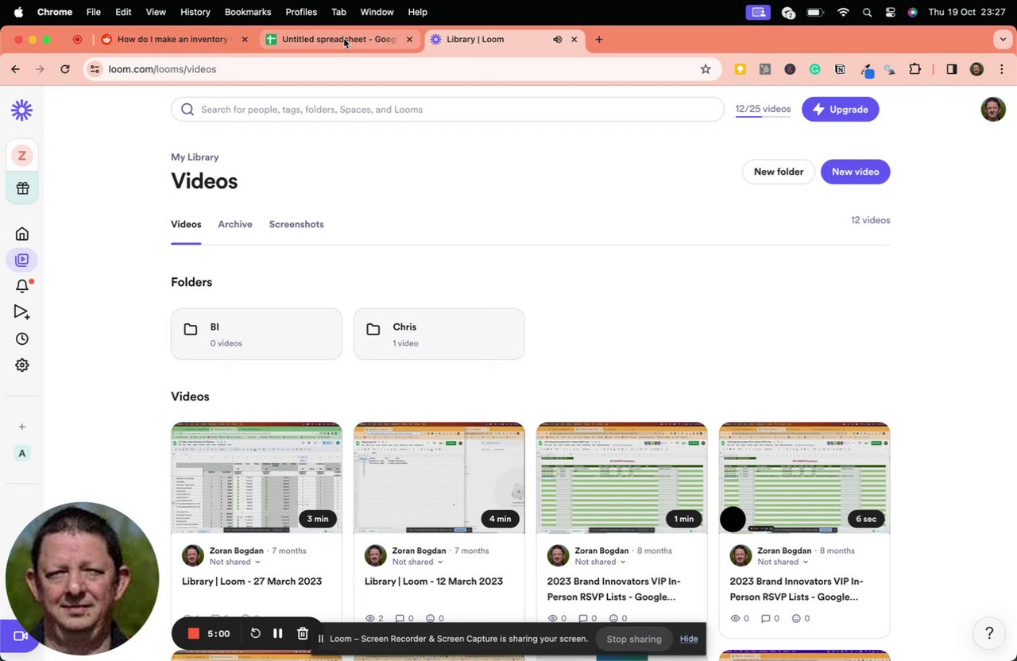Screen dimensions: 1017x661
Task: Mute the Library Loom tab audio
Action: coord(557,39)
